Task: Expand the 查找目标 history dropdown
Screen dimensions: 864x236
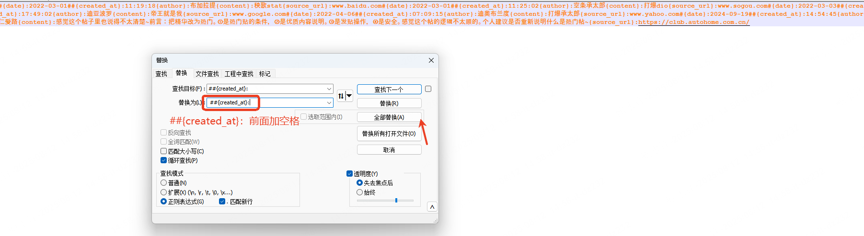Action: [329, 89]
